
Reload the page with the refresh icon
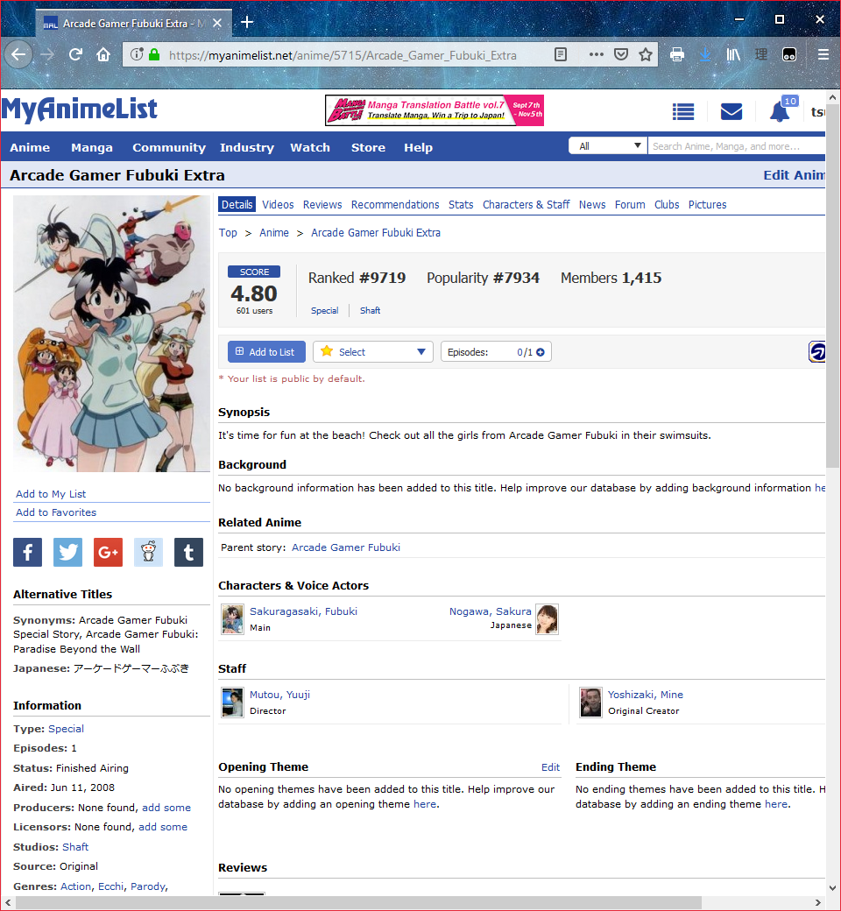click(75, 54)
